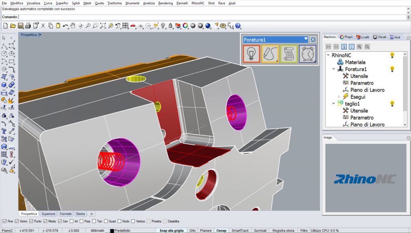Toggle the light bulb visibility for RhinoNC row
The height and width of the screenshot is (233, 411).
coord(392,55)
